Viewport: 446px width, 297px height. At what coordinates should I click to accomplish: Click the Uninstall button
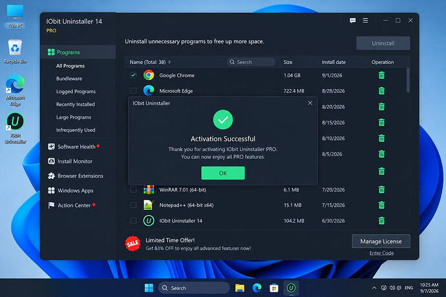383,43
